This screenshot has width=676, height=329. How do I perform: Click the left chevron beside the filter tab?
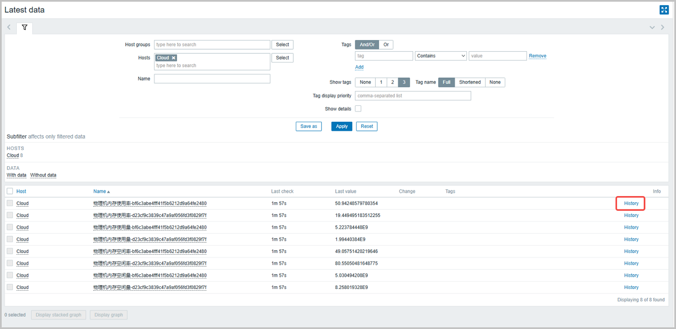coord(9,27)
